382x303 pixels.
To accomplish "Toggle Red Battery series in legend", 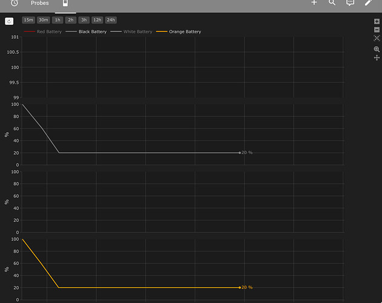I will click(x=43, y=32).
